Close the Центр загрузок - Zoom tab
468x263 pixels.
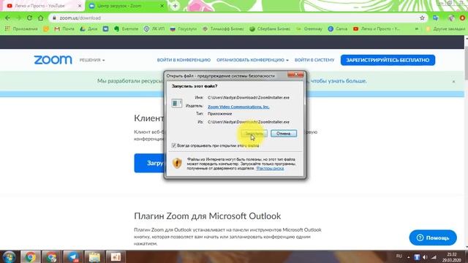point(162,6)
